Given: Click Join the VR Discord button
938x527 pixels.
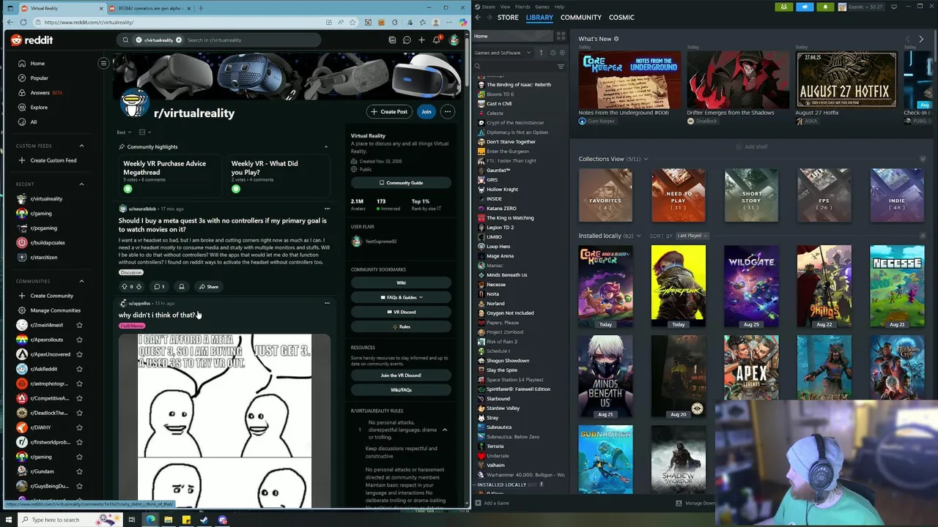Looking at the screenshot, I should 401,375.
